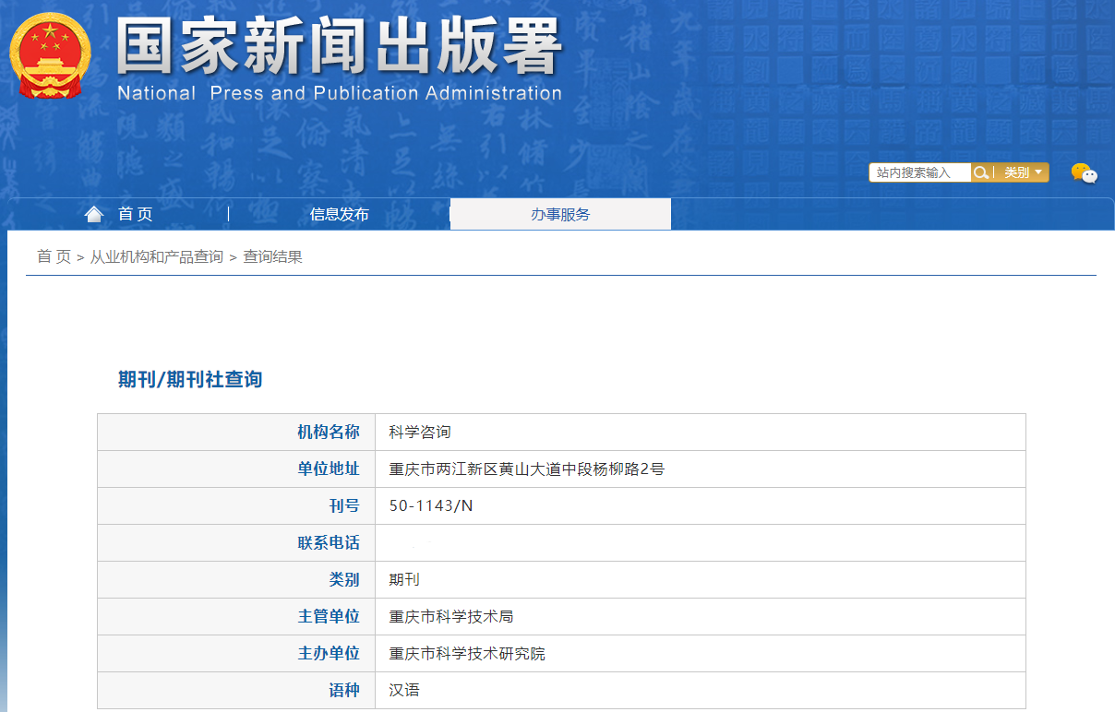This screenshot has width=1115, height=712.
Task: Select the 科学咨询 institution name value
Action: click(420, 432)
